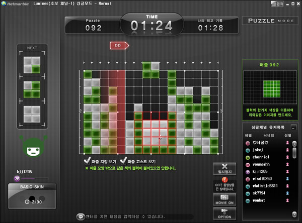Toggle the 퍼즐 지정 보기 checkbox
The image size is (302, 223).
88,161
